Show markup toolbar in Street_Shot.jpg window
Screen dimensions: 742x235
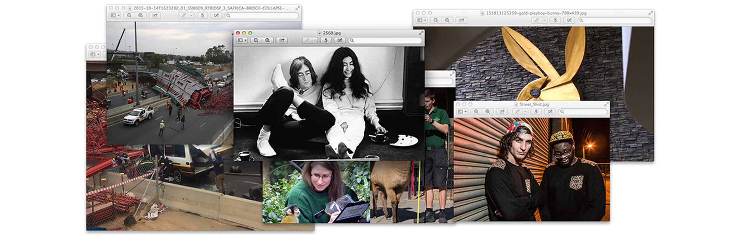coord(550,111)
